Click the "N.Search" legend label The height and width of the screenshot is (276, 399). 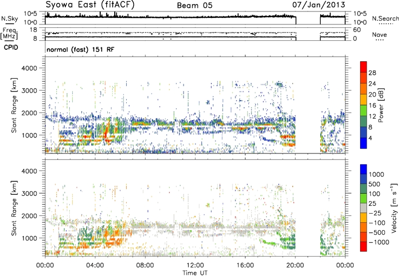(x=385, y=18)
